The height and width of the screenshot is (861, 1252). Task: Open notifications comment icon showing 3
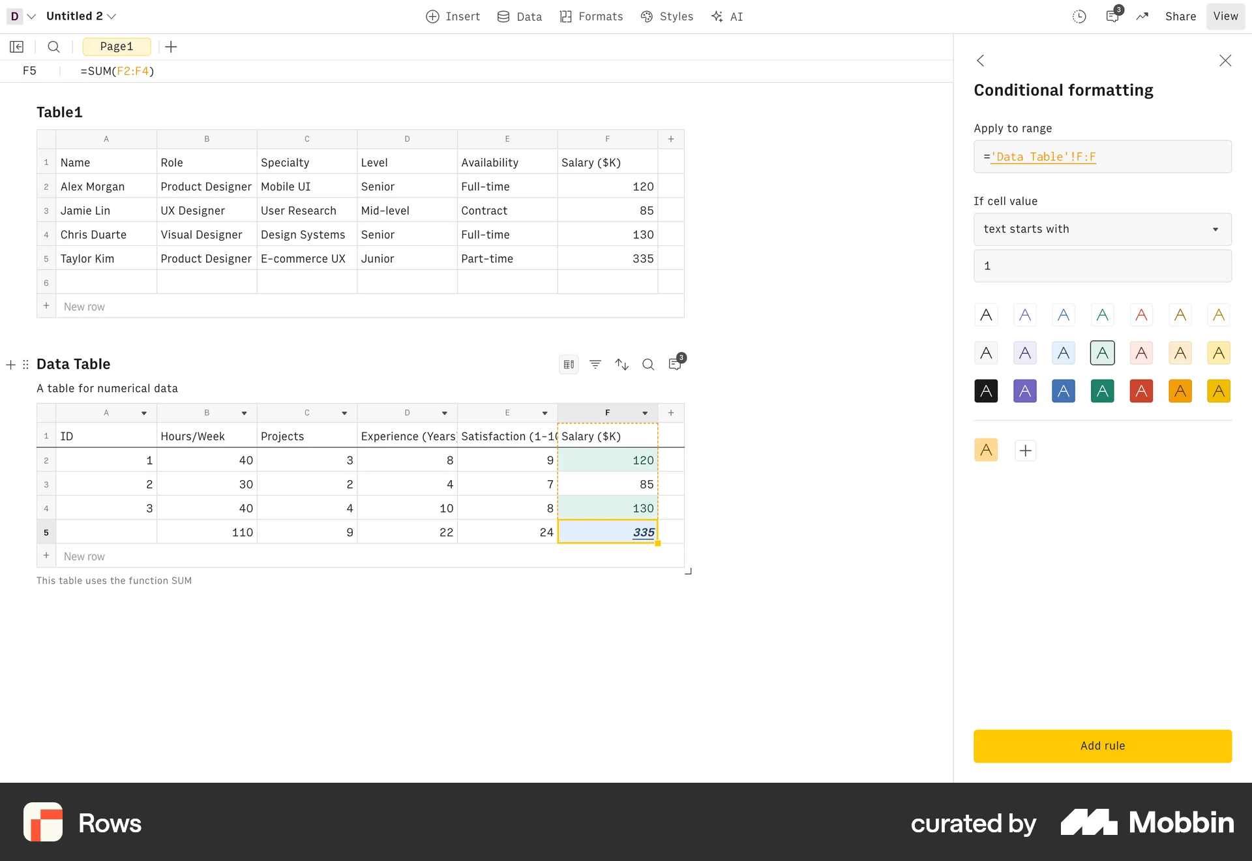coord(1113,16)
